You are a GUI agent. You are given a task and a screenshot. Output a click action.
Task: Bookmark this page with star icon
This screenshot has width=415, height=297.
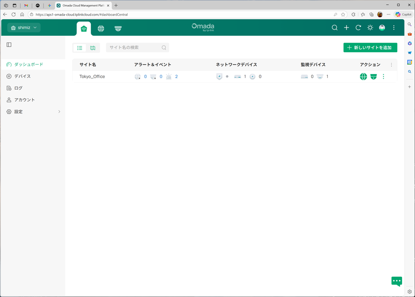(343, 14)
